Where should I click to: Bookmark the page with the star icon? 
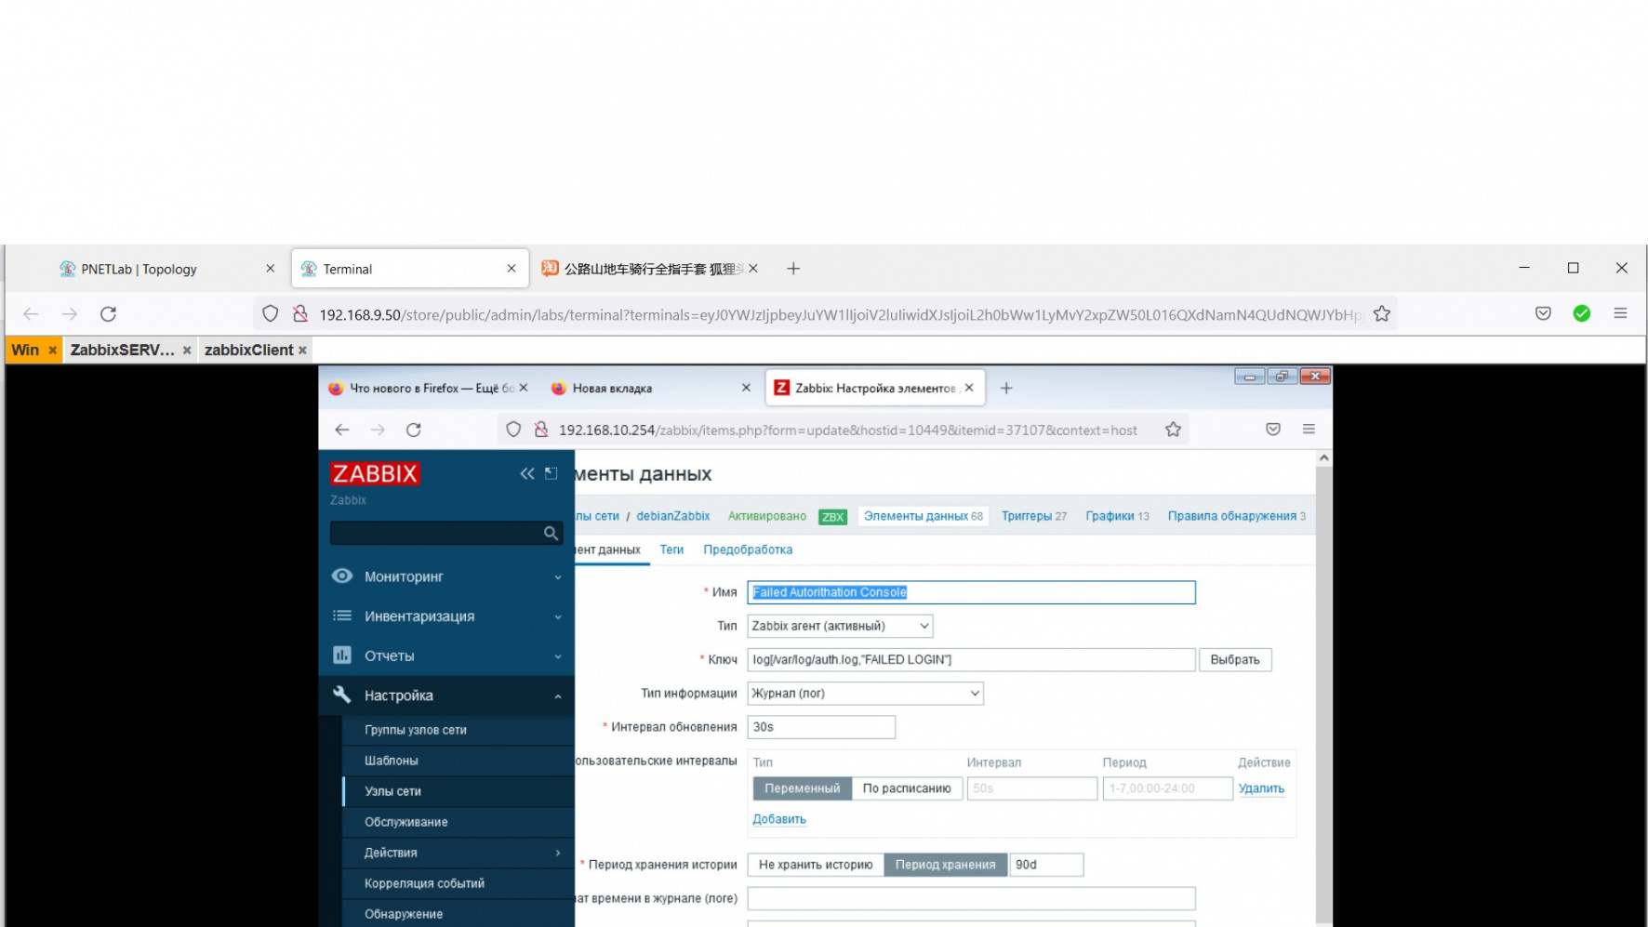tap(1172, 429)
